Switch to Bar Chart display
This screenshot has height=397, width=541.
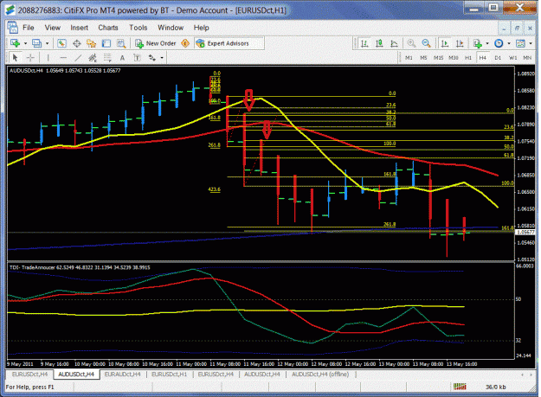point(364,43)
